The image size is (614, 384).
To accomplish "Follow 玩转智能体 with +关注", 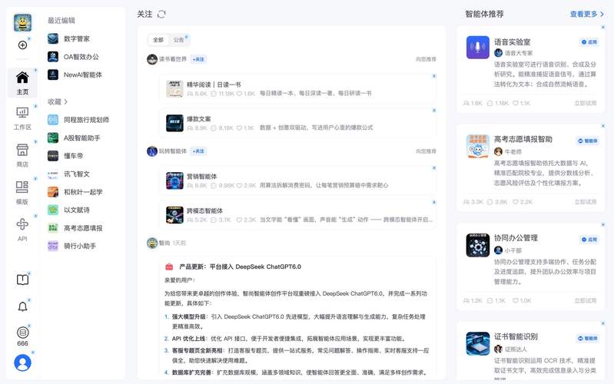I will pyautogui.click(x=198, y=151).
